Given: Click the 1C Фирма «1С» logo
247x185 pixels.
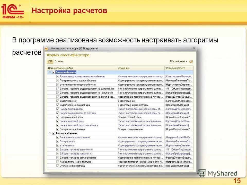Looking at the screenshot, I should click(13, 10).
